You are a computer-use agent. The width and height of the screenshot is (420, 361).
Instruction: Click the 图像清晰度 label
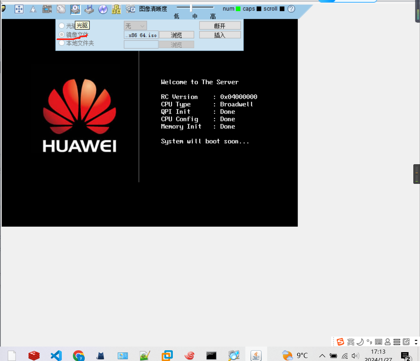[153, 9]
